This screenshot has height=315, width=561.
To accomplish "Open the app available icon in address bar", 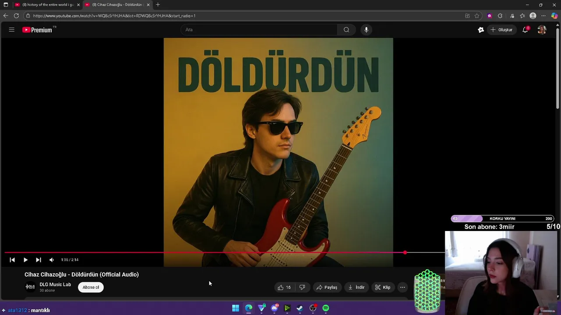I will pyautogui.click(x=467, y=16).
